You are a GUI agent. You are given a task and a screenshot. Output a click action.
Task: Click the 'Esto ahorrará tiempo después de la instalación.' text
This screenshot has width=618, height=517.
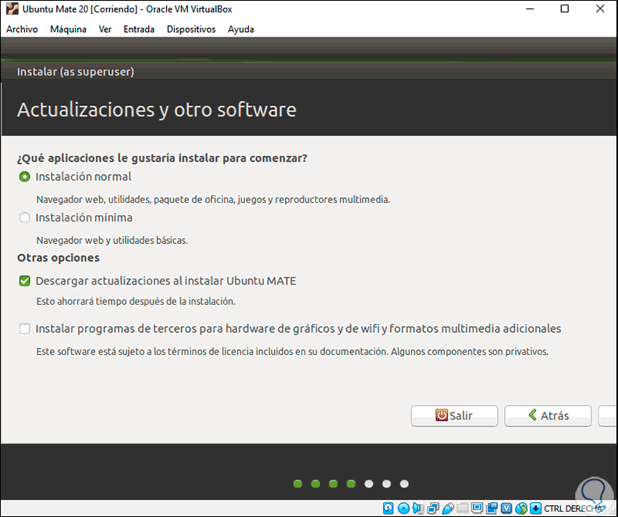click(136, 301)
